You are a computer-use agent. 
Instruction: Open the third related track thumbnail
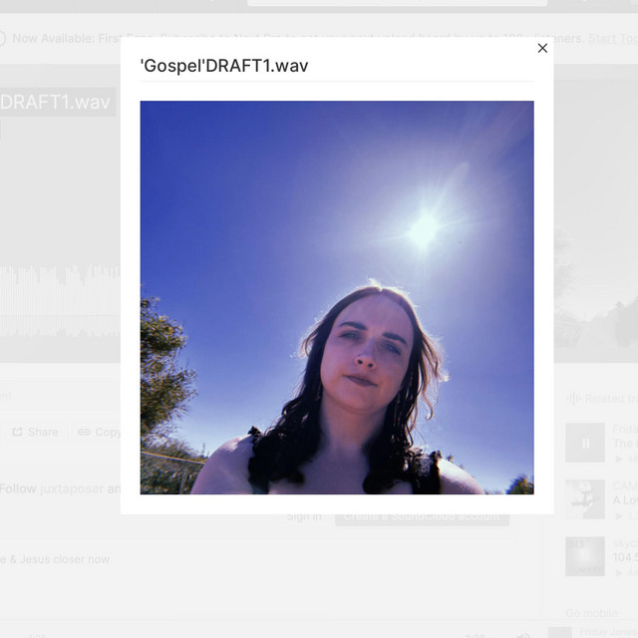point(585,556)
